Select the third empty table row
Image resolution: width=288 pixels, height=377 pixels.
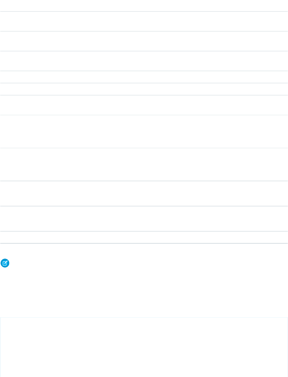pyautogui.click(x=144, y=61)
